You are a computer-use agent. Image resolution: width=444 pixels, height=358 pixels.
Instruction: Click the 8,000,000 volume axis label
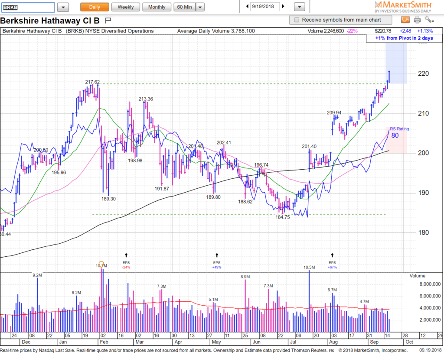coord(430,284)
